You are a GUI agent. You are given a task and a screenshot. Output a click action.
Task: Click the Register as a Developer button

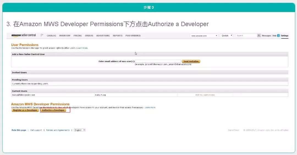[x=25, y=110]
